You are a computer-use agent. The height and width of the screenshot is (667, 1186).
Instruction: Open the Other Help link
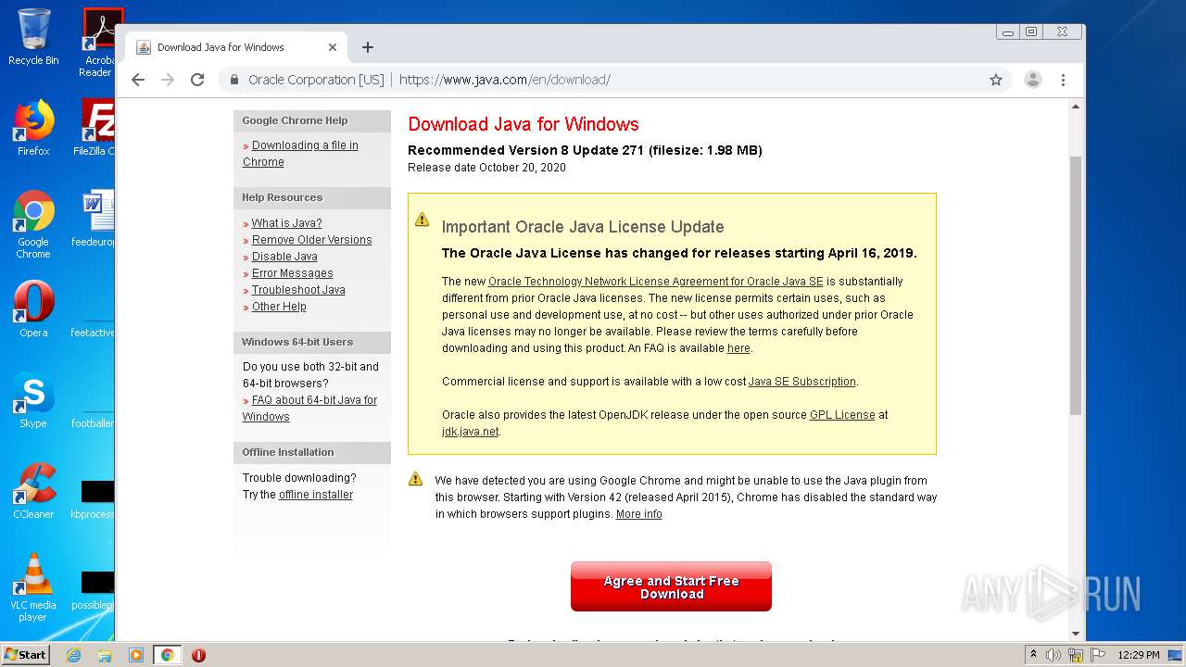[279, 307]
